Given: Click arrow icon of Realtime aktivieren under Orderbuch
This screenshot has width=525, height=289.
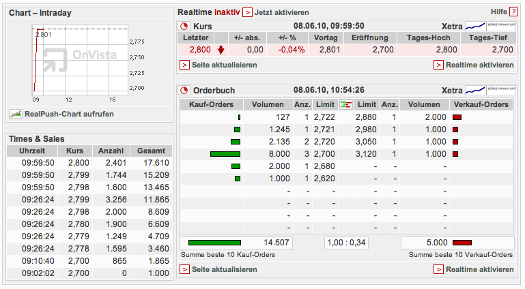Looking at the screenshot, I should point(438,269).
